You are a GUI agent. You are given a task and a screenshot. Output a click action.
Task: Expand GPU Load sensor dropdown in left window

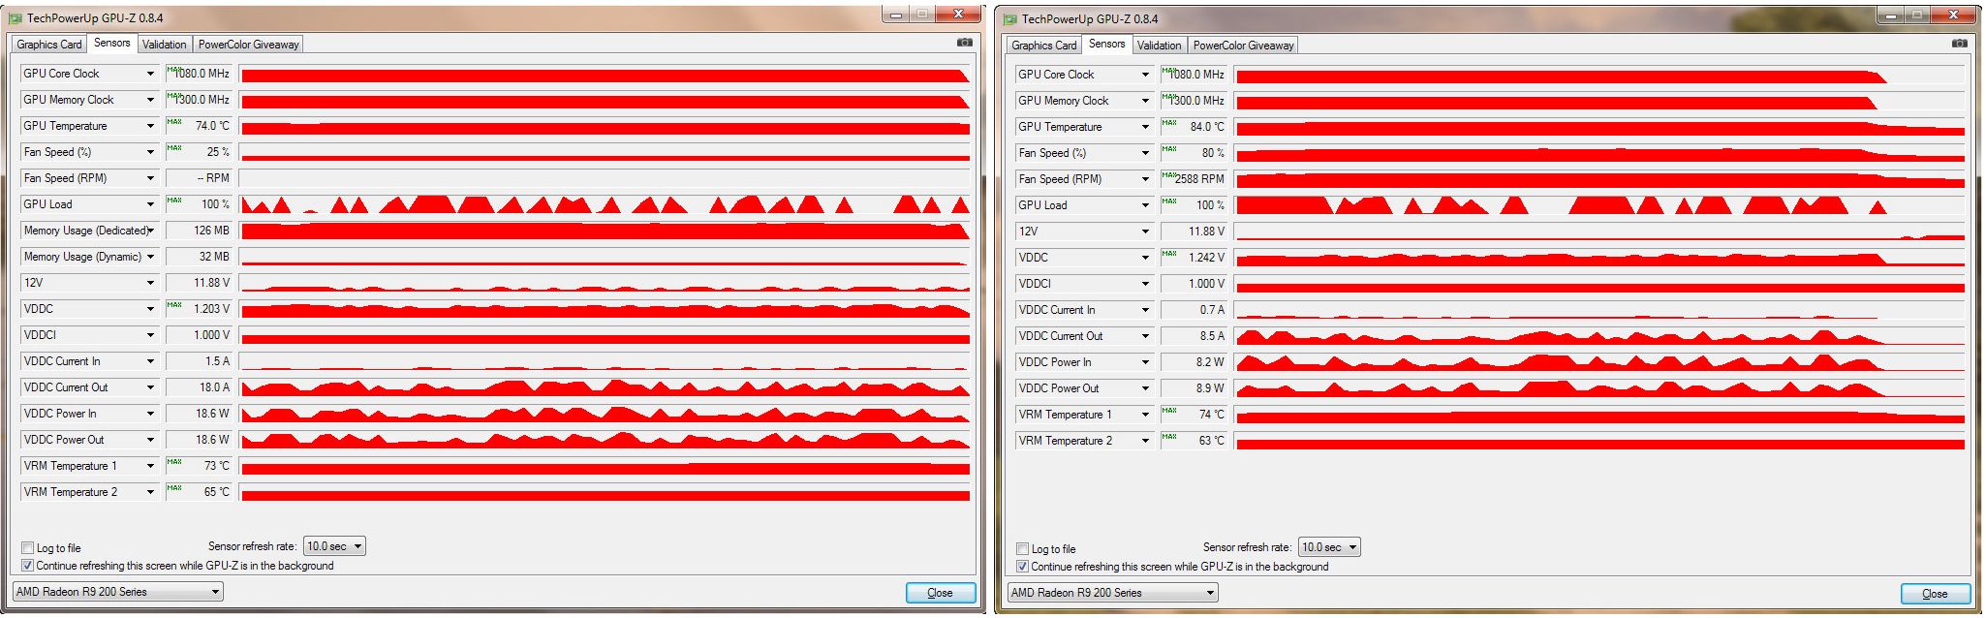150,204
